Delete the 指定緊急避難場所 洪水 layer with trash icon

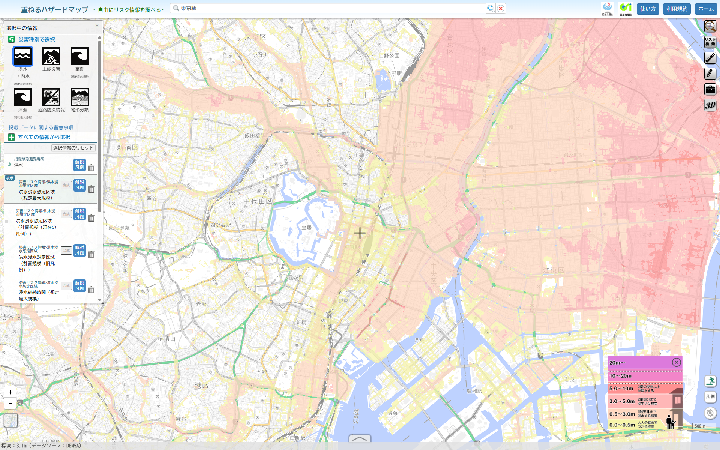click(x=91, y=168)
